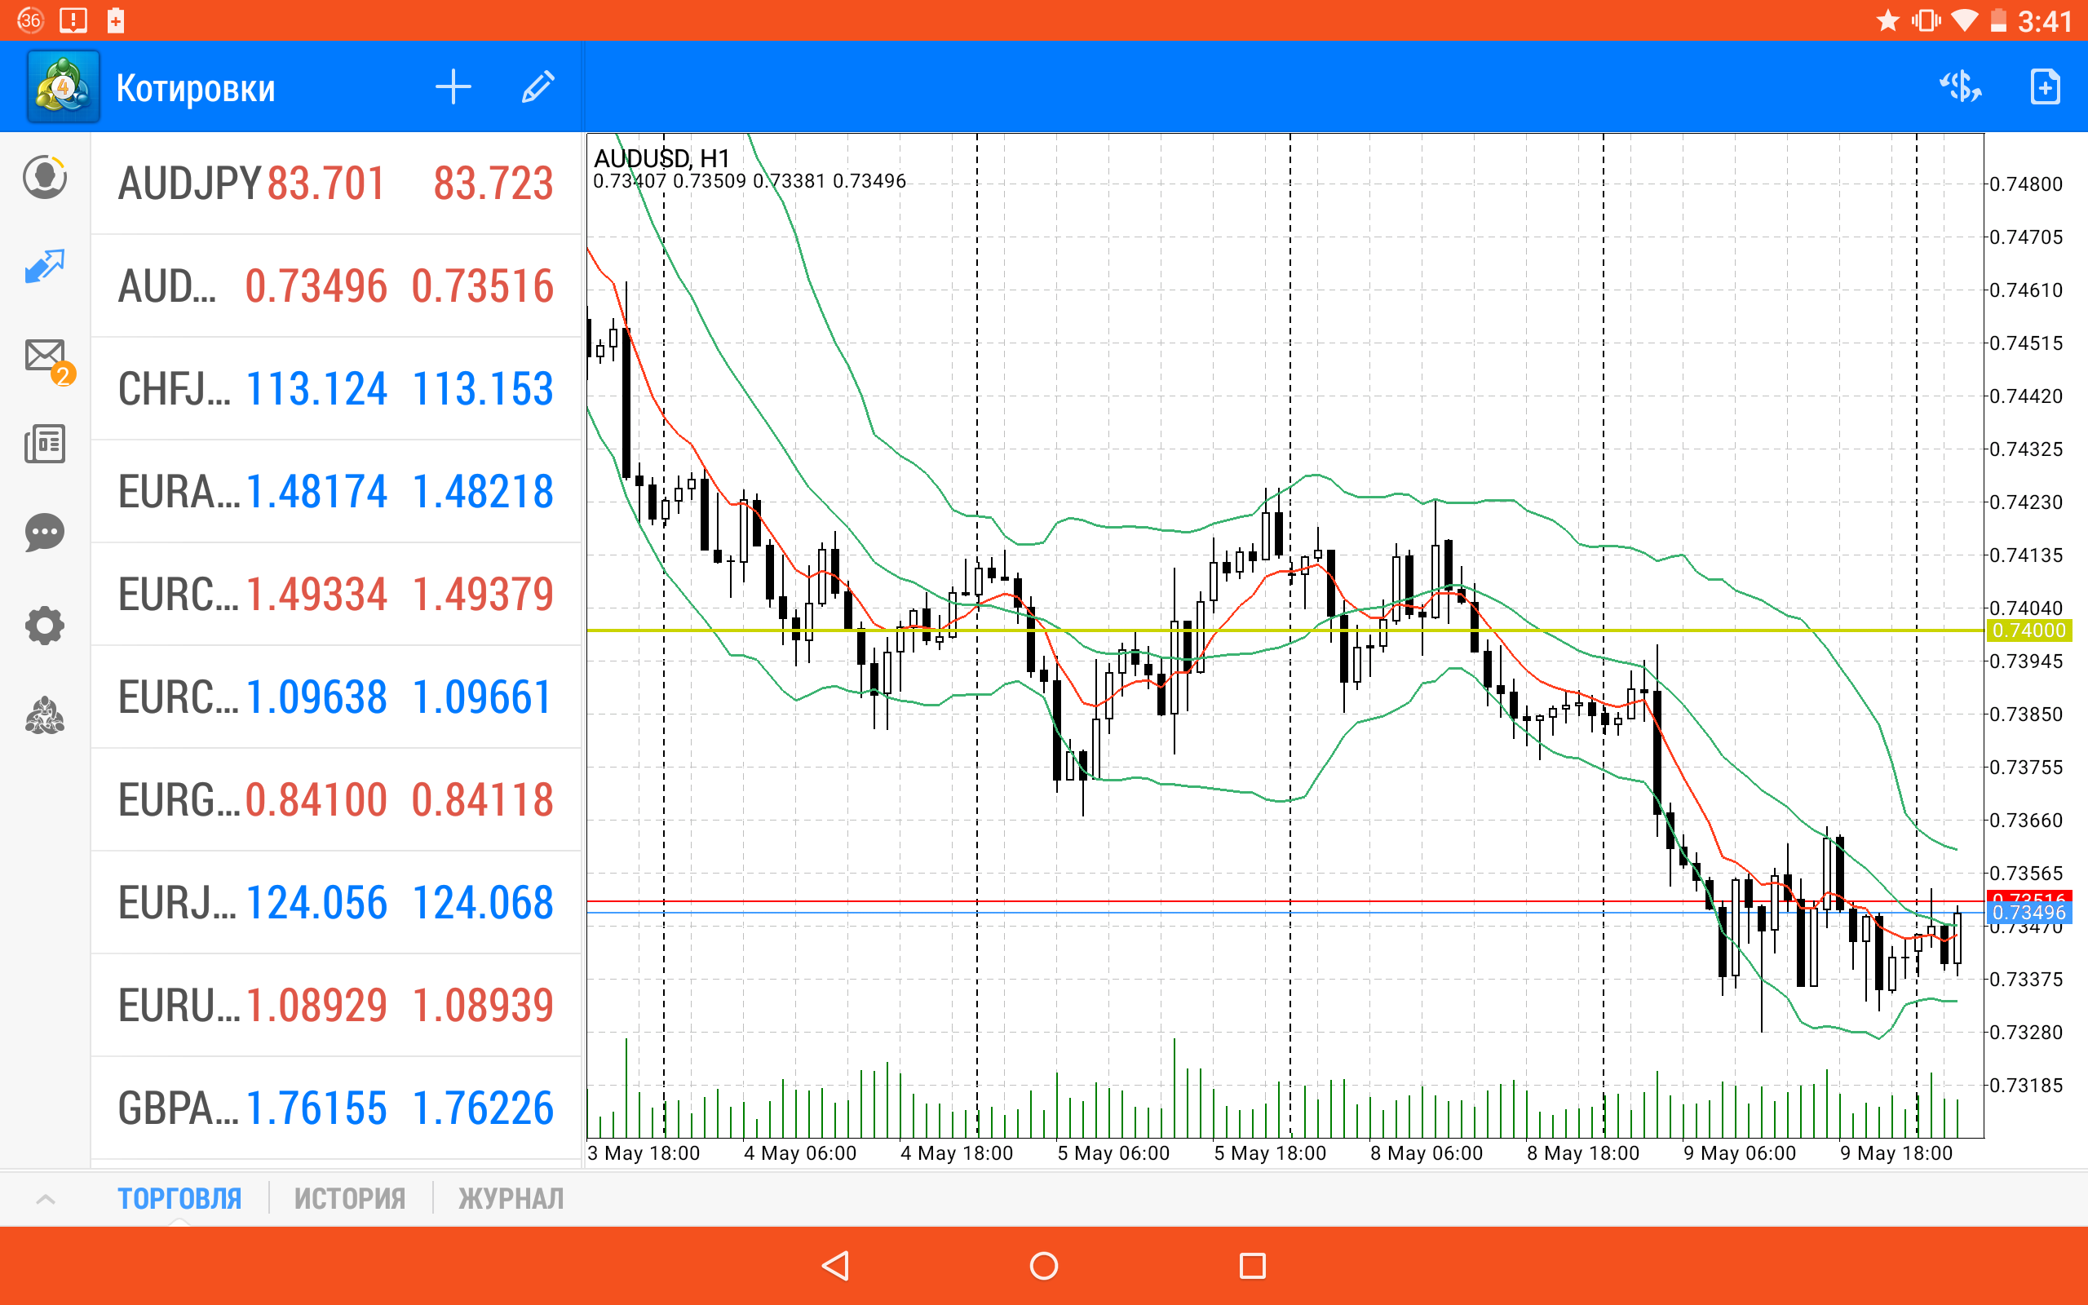
Task: Select the AUDJPY quote row
Action: tap(337, 183)
